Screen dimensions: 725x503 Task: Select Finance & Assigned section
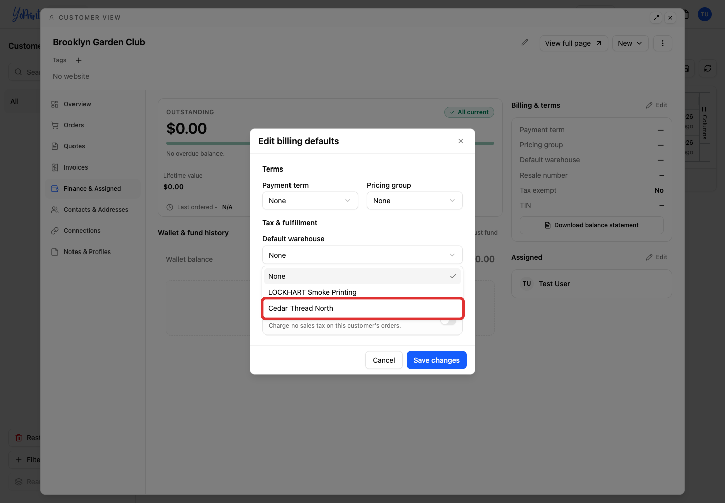click(93, 189)
